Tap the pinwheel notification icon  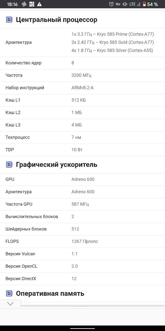point(24,4)
